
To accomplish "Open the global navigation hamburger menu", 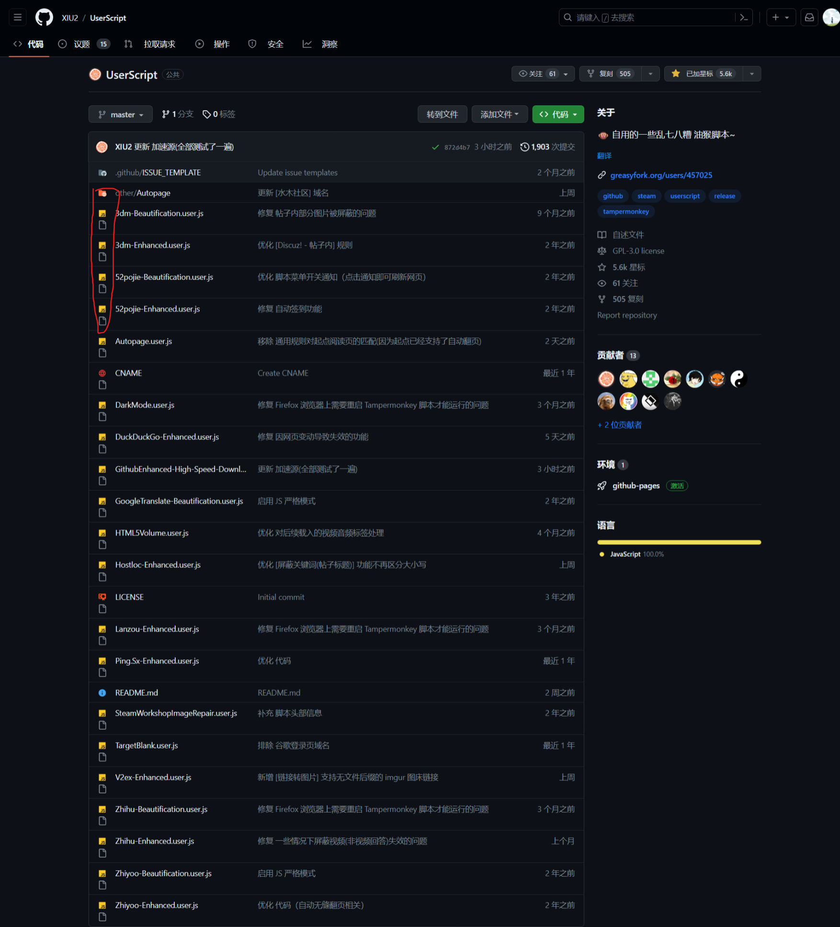I will pyautogui.click(x=17, y=17).
